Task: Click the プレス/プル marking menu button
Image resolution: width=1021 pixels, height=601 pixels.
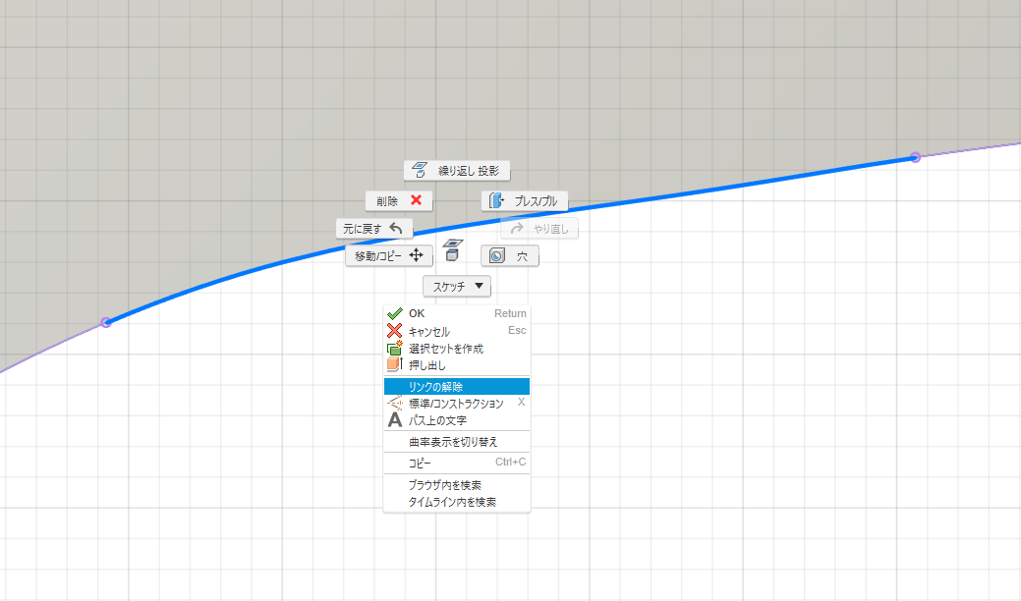Action: pos(524,201)
